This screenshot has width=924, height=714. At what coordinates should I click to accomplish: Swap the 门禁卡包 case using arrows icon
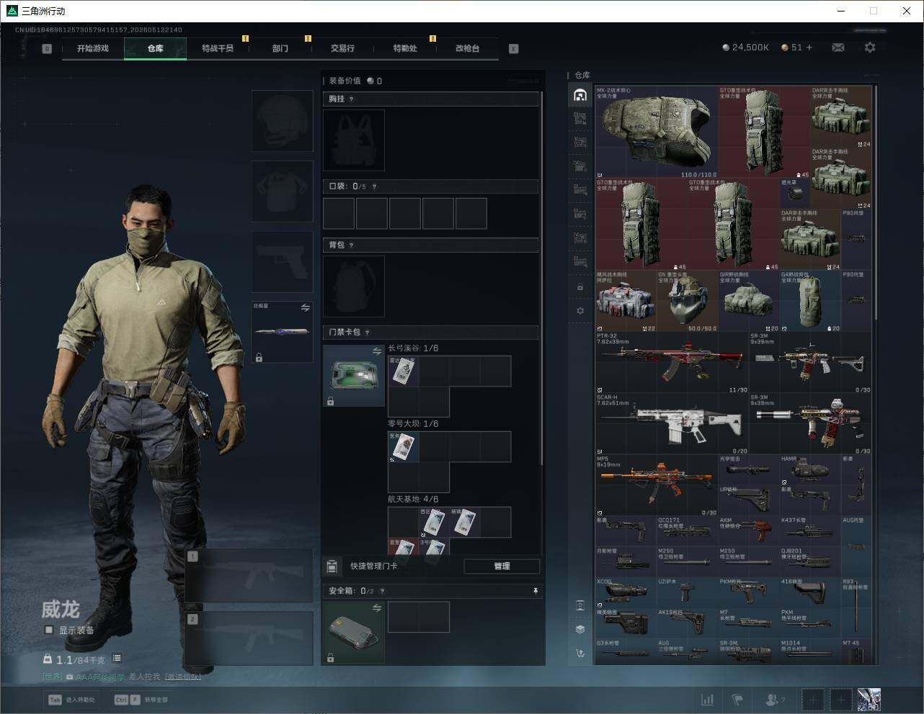376,351
